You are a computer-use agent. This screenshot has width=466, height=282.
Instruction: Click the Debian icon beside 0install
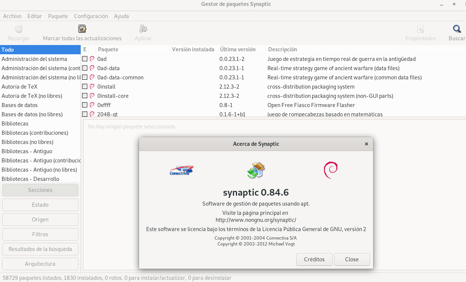(x=92, y=87)
